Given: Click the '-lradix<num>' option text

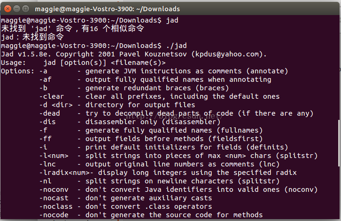Looking at the screenshot, I should click(64, 173).
